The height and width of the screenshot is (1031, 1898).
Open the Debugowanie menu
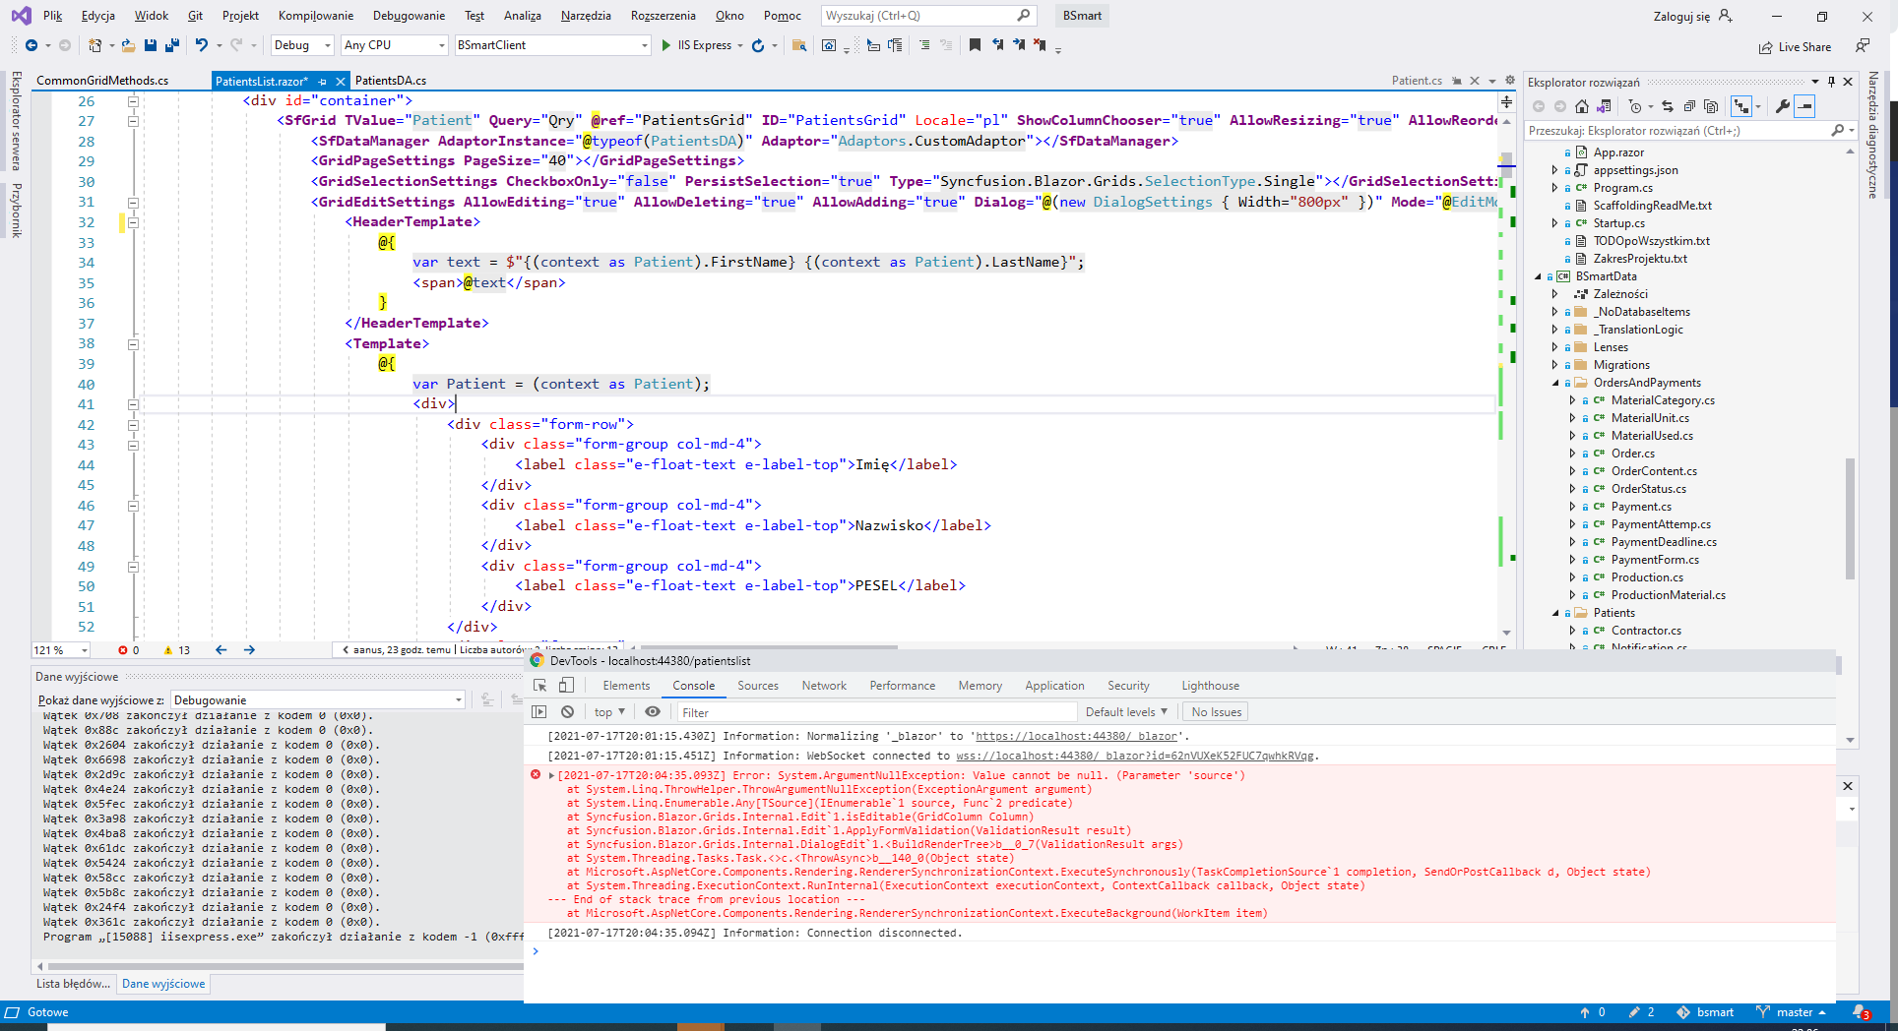click(409, 16)
